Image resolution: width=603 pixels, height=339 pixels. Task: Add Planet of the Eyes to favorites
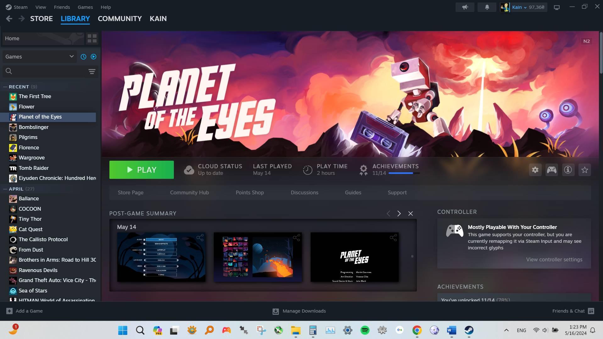(584, 170)
